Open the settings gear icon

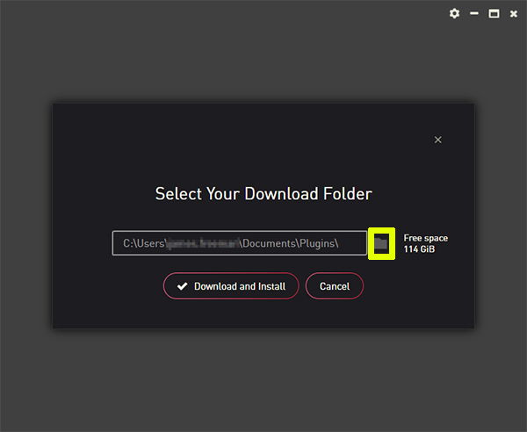tap(454, 13)
